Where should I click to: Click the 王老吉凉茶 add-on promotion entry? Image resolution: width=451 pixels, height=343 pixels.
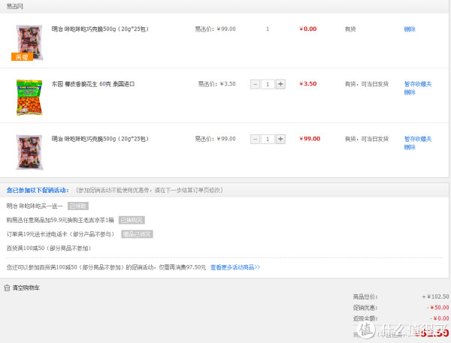(x=60, y=220)
